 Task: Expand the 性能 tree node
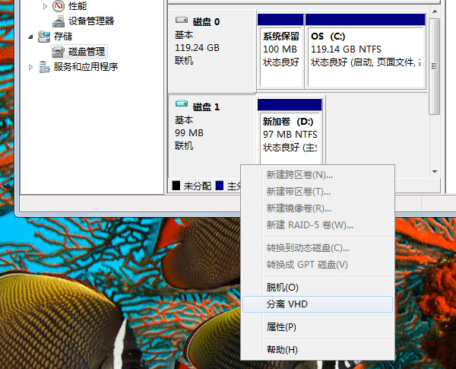45,6
